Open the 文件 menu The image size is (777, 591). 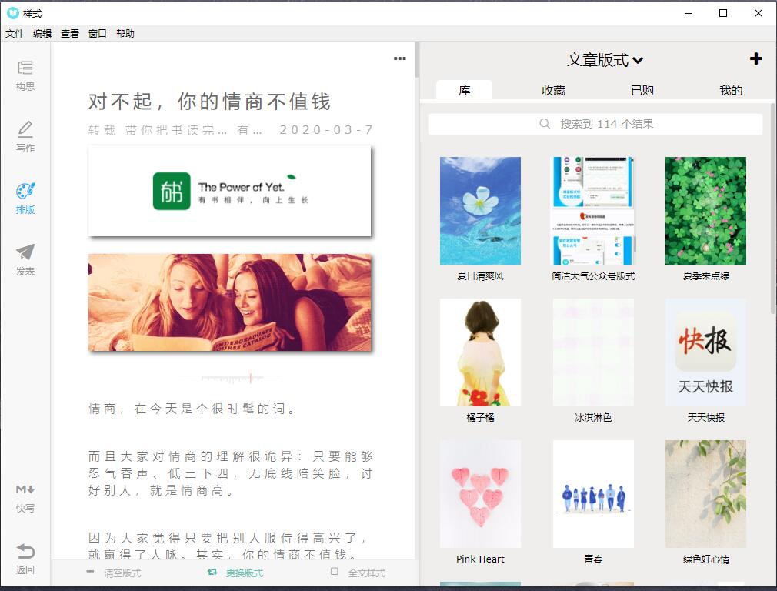(x=15, y=34)
